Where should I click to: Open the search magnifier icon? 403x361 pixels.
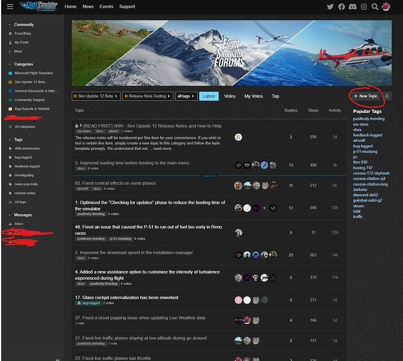coord(375,6)
